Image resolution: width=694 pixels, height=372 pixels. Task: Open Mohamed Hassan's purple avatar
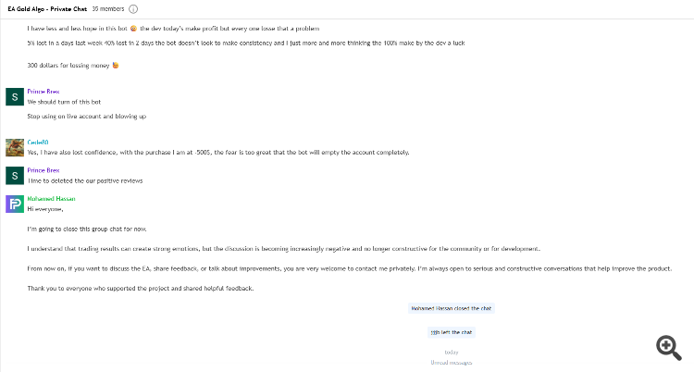(x=14, y=205)
